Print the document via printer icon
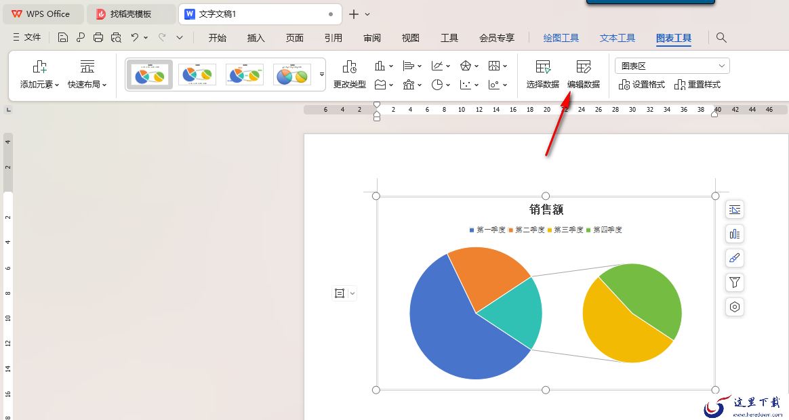 (x=98, y=37)
